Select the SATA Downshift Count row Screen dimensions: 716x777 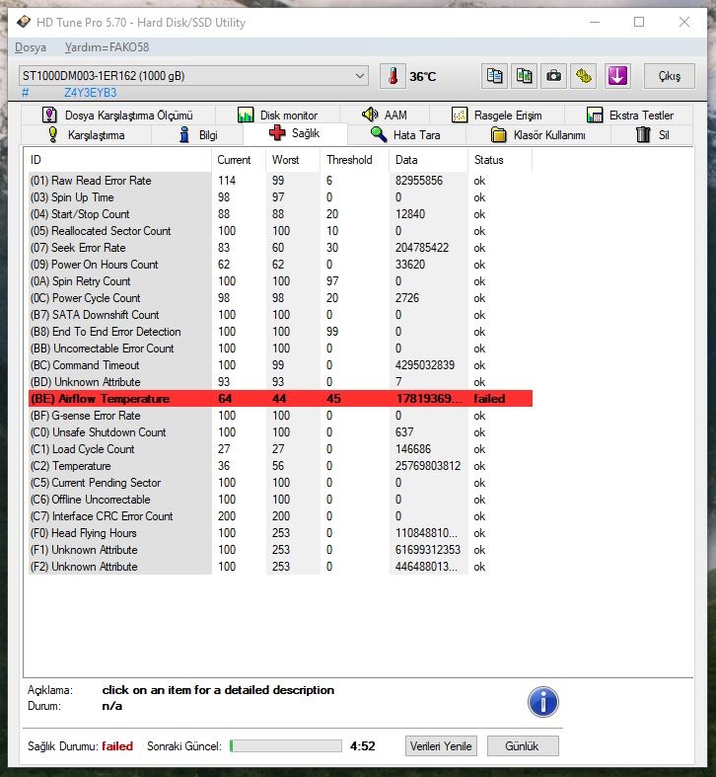pos(280,315)
